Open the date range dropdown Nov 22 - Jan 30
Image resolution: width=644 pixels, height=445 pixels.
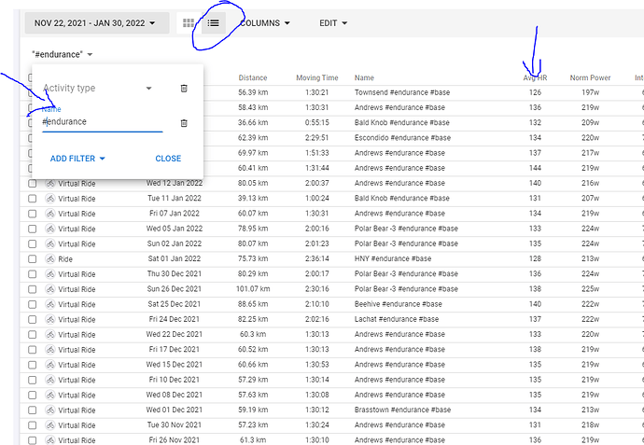pos(96,22)
